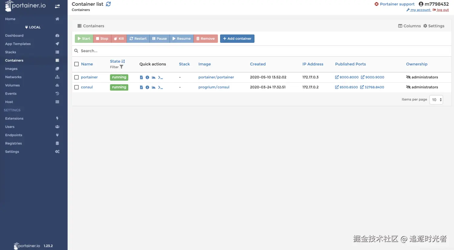
Task: Sort by Created column header
Action: (258, 64)
